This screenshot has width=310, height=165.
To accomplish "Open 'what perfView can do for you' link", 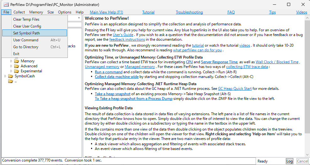I will [197, 50].
